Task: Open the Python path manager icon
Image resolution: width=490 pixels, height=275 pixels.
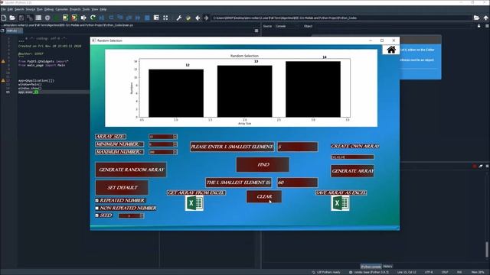Action: (x=188, y=18)
